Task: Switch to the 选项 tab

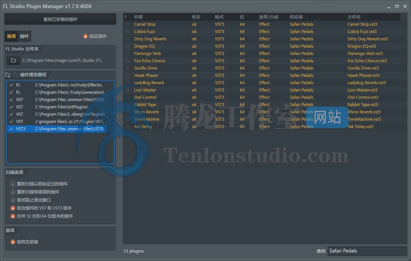Action: [11, 36]
